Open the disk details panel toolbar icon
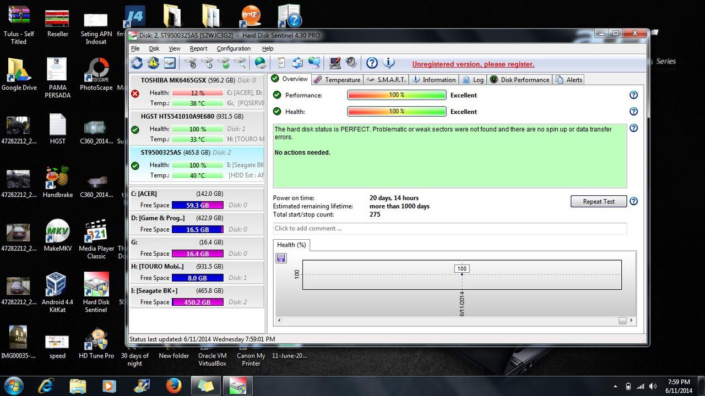This screenshot has width=705, height=396. (169, 63)
